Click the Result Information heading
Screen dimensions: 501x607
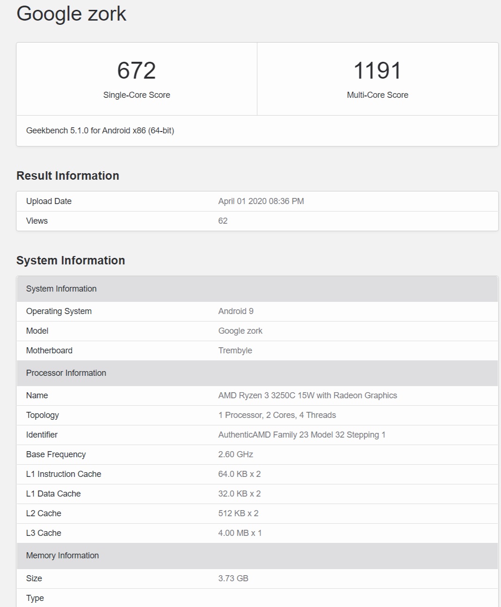click(68, 176)
